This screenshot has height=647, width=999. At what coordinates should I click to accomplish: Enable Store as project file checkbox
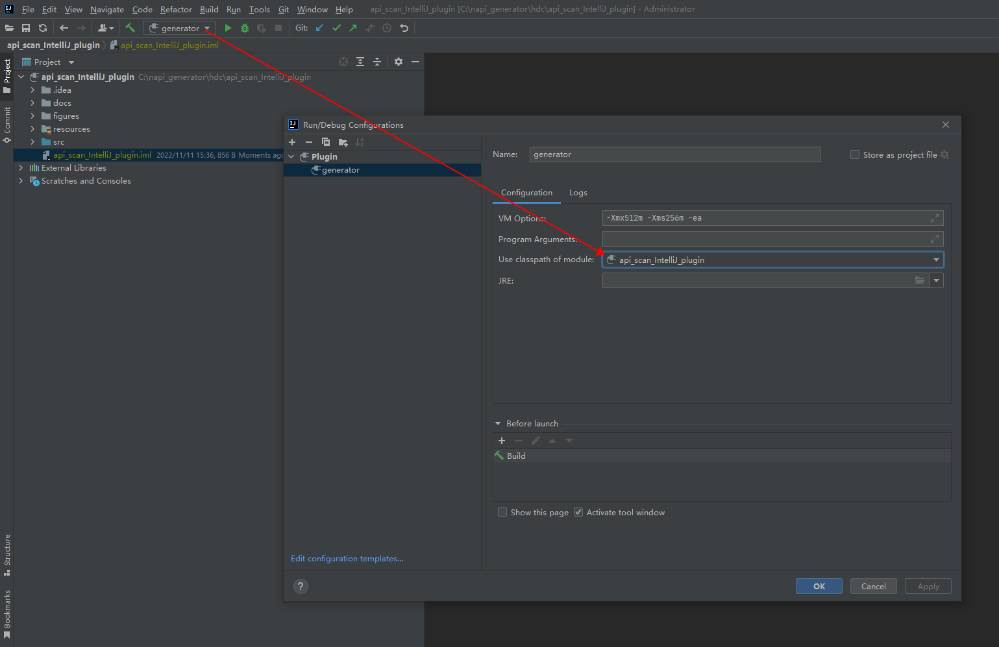click(855, 154)
